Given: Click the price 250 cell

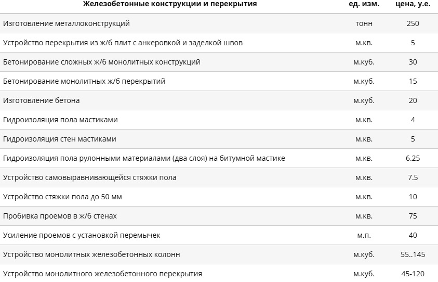Looking at the screenshot, I should tap(413, 23).
